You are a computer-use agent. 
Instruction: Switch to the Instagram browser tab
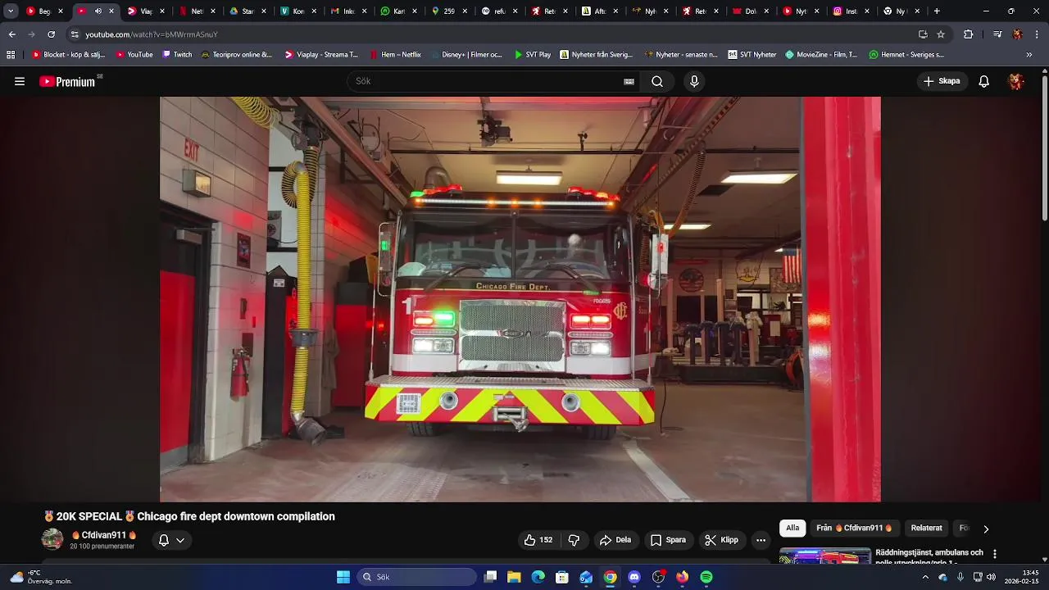pyautogui.click(x=850, y=11)
